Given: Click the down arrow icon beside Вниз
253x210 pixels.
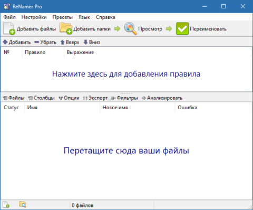Looking at the screenshot, I should point(85,42).
